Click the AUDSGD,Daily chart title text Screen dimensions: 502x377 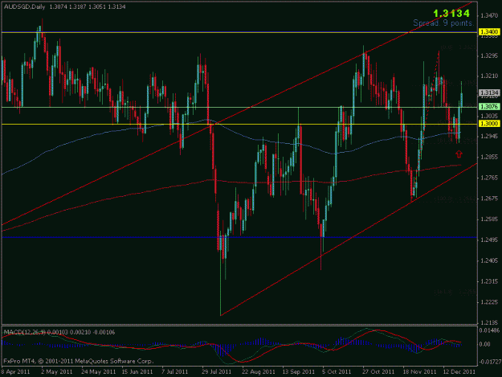(25, 6)
